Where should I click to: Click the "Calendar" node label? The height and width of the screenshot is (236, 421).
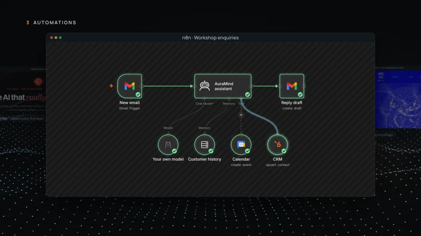[x=241, y=159]
